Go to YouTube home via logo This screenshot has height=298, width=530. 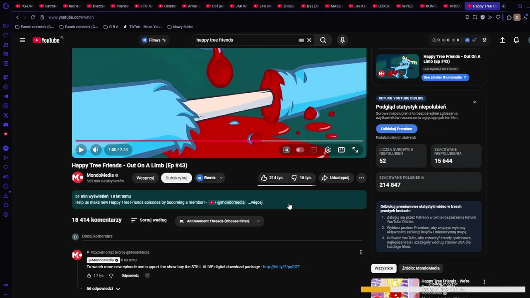46,40
